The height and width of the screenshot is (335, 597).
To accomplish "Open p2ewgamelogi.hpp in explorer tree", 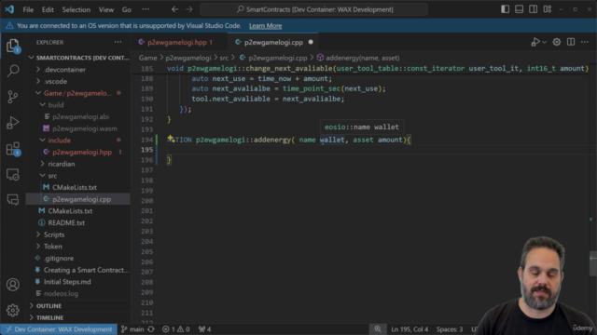I will [78, 152].
